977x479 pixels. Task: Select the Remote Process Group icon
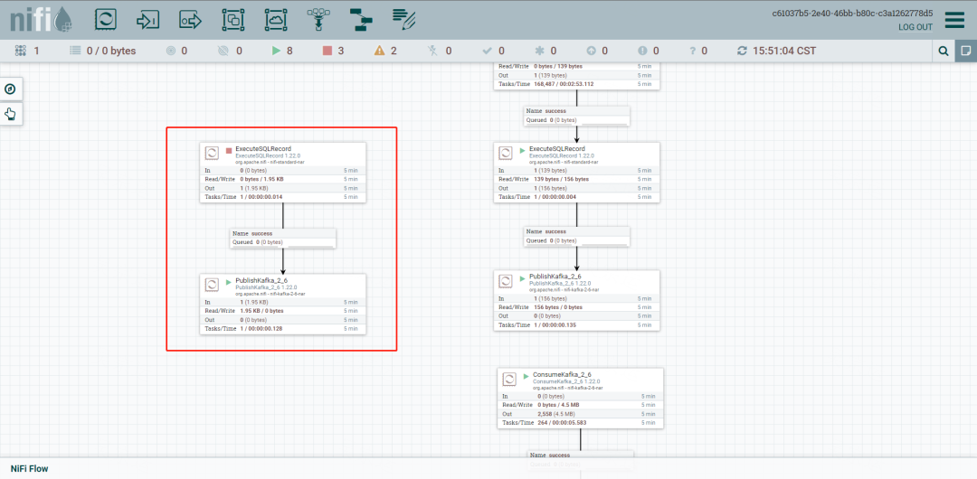(x=275, y=20)
